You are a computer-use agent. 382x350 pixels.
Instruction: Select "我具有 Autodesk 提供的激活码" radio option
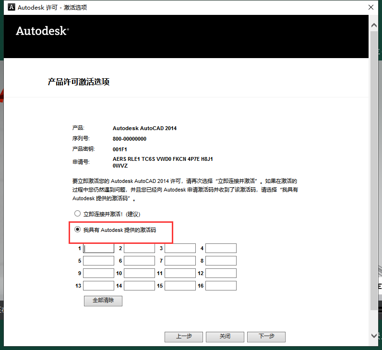coord(77,229)
